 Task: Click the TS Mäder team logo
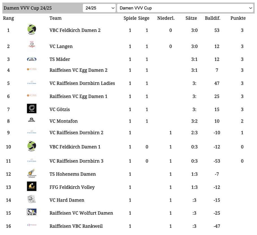point(32,59)
